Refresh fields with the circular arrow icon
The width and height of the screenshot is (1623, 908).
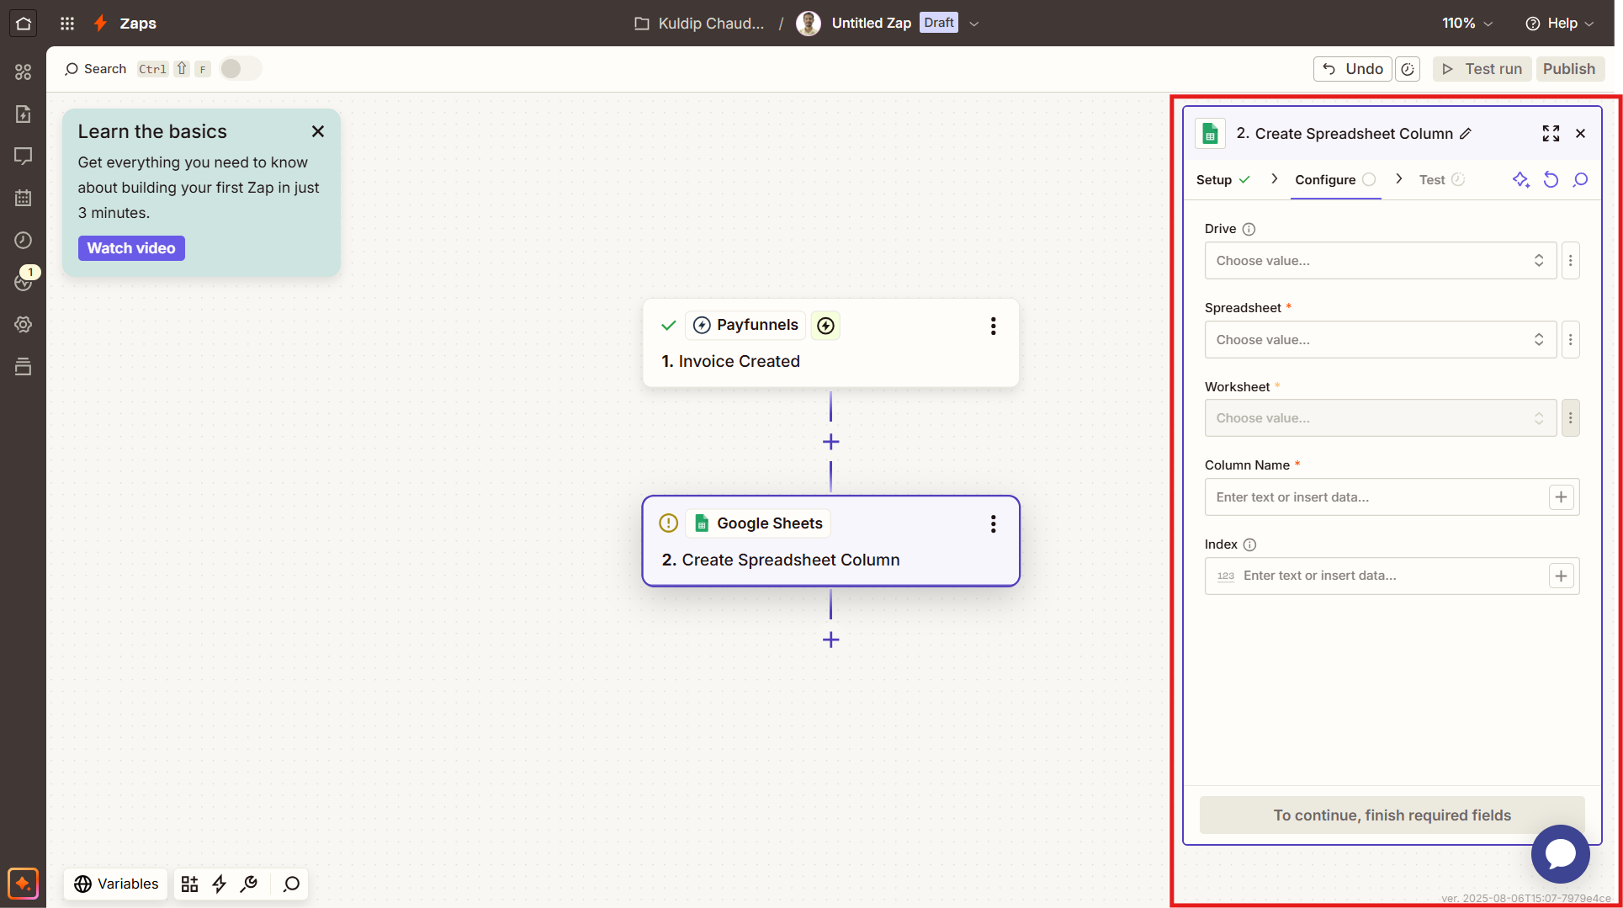[1551, 179]
